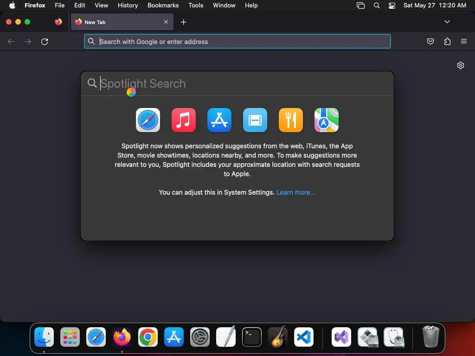Open the Help menu
This screenshot has width=475, height=356.
click(251, 5)
